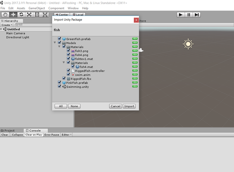Image resolution: width=234 pixels, height=172 pixels.
Task: Open the GameObject menu
Action: pyautogui.click(x=37, y=8)
